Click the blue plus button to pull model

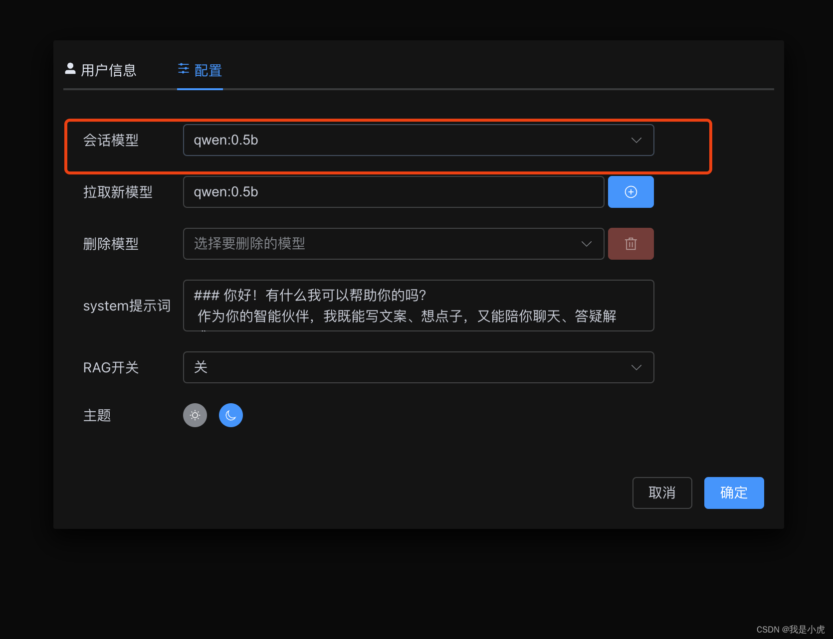point(631,192)
